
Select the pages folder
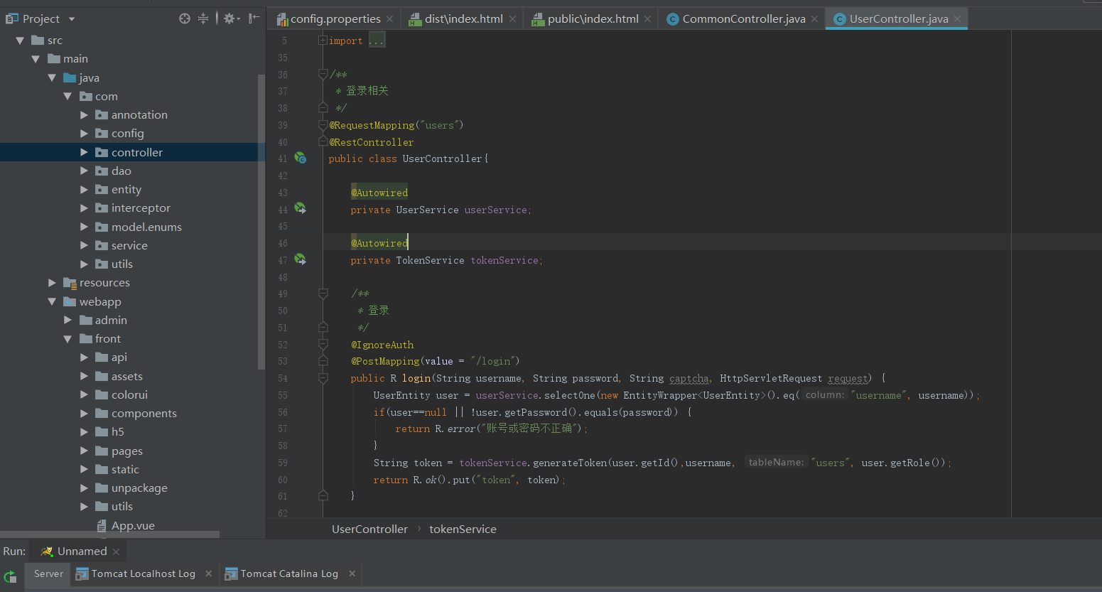(x=126, y=451)
